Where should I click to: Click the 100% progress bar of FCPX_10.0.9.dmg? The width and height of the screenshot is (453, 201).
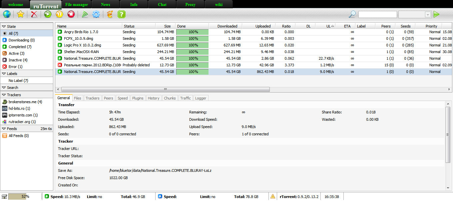(192, 38)
